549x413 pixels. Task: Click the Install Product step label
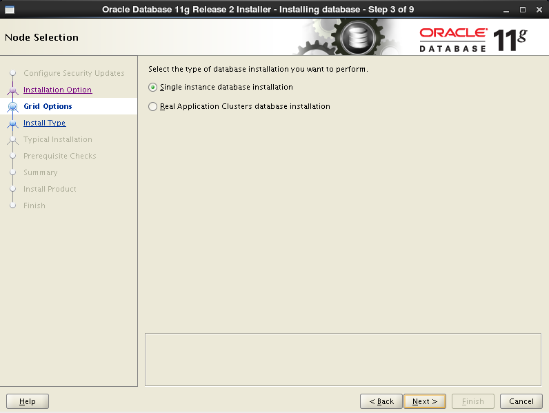click(x=50, y=189)
